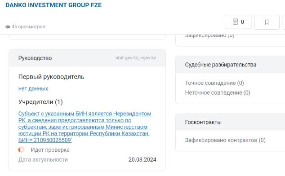Click the 'Судебные разбирательства' panel header
Viewport: 285px width, 176px height.
pyautogui.click(x=230, y=65)
